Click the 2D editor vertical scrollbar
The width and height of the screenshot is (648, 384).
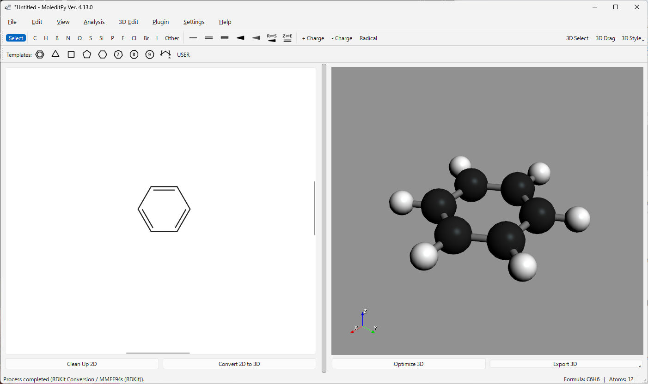click(x=315, y=208)
